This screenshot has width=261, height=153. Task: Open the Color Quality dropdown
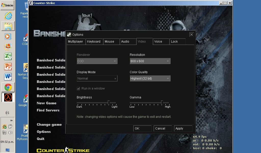[150, 79]
